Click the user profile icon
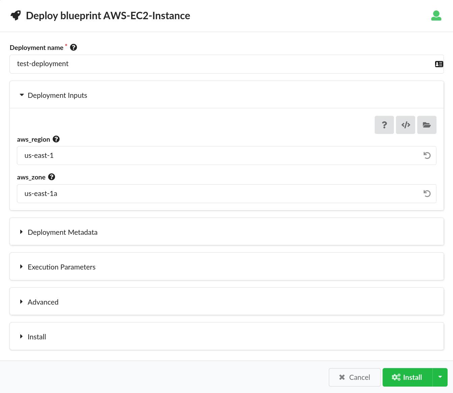Screen dimensions: 453x393 tap(436, 16)
